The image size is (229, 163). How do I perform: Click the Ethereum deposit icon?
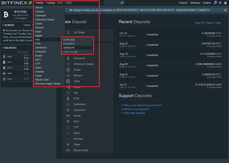tap(68, 58)
